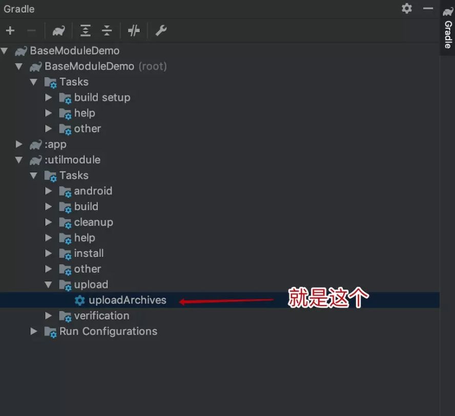Expand help folder under :utilmodule
Viewport: 455px width, 416px height.
coord(49,238)
